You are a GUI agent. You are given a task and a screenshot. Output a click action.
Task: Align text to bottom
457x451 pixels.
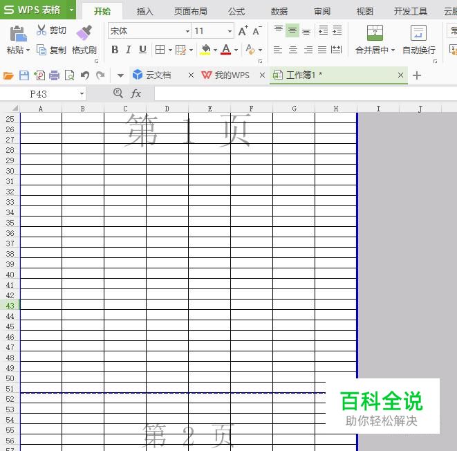306,31
